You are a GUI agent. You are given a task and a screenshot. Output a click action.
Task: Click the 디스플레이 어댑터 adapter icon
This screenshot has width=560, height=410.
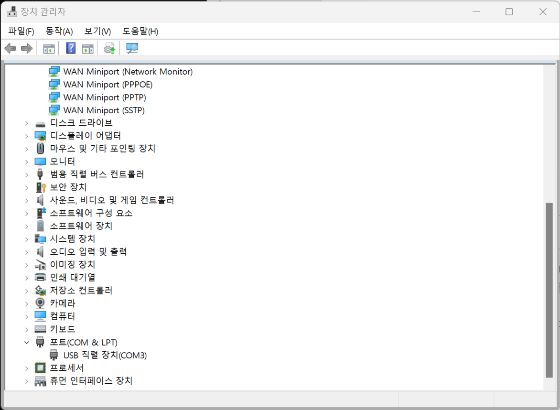tap(40, 136)
